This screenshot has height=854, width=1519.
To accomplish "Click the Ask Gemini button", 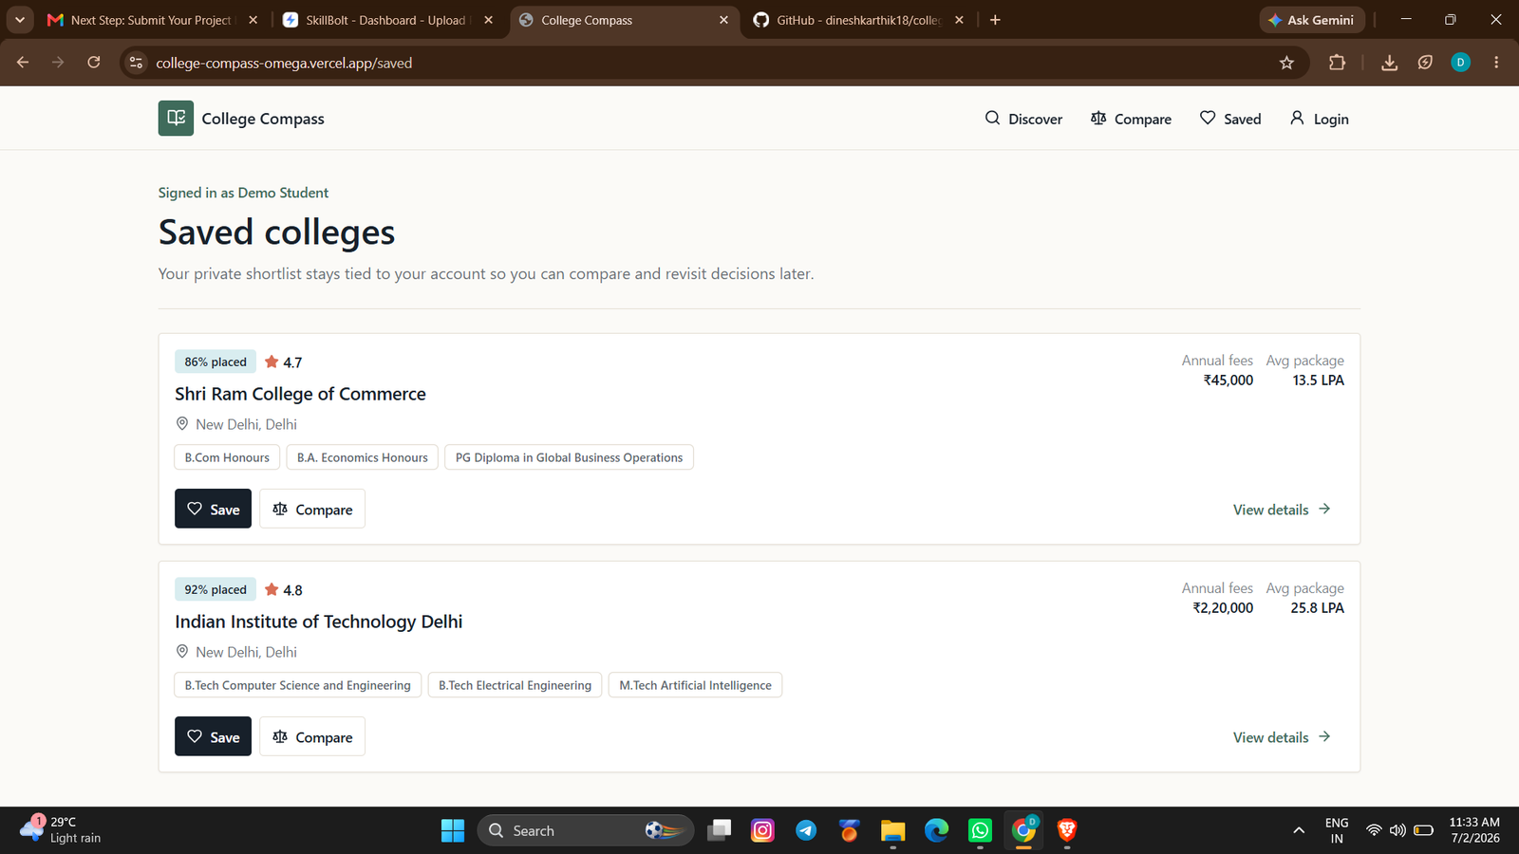I will pyautogui.click(x=1312, y=20).
